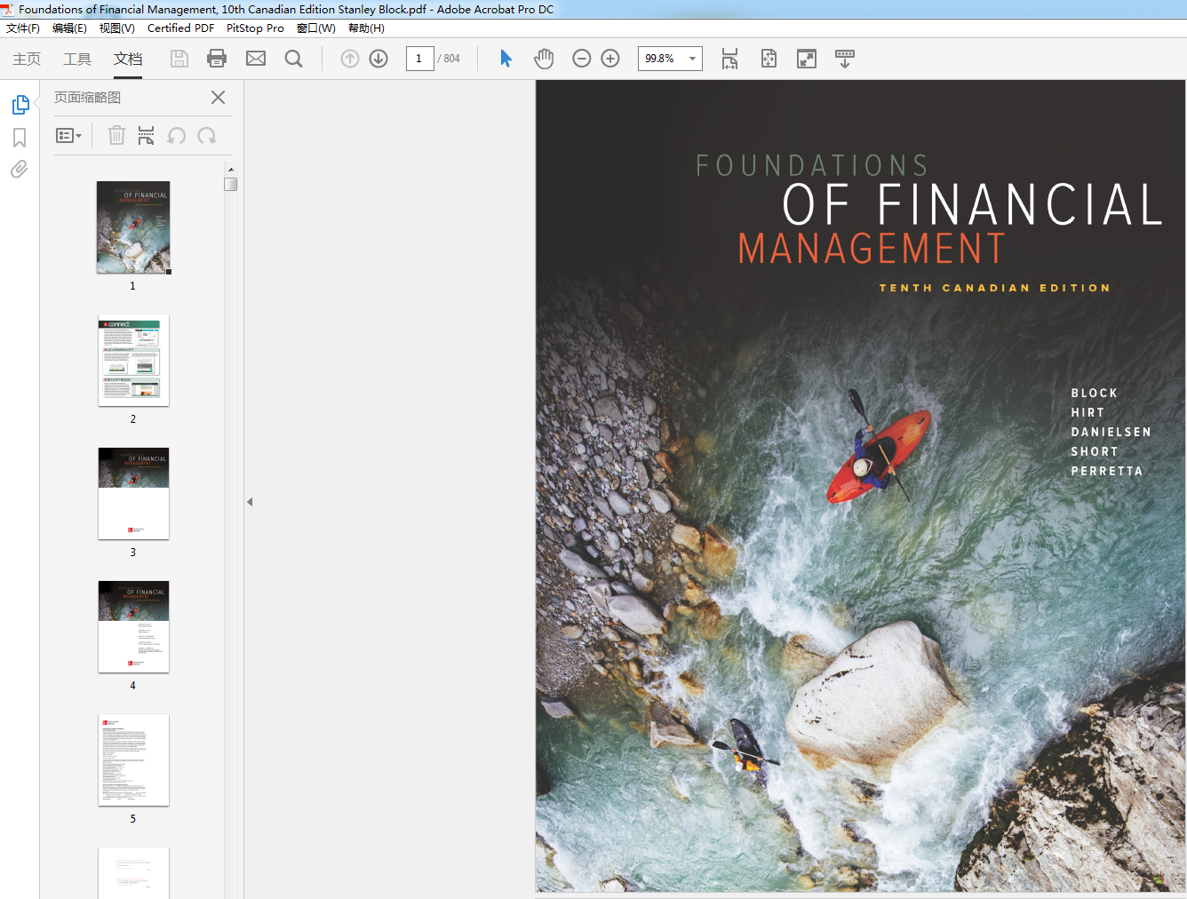Screen dimensions: 1187x899
Task: Click the Print icon
Action: (x=217, y=59)
